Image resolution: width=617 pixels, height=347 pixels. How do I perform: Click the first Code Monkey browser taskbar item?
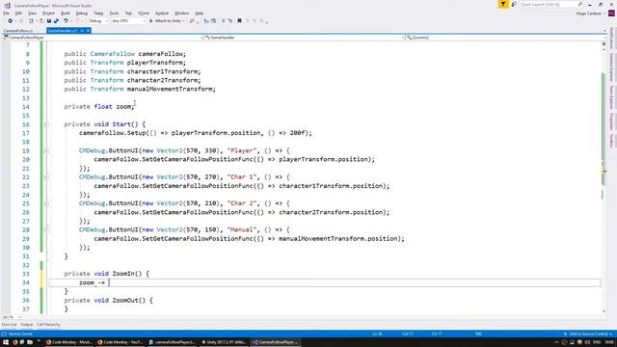click(68, 342)
